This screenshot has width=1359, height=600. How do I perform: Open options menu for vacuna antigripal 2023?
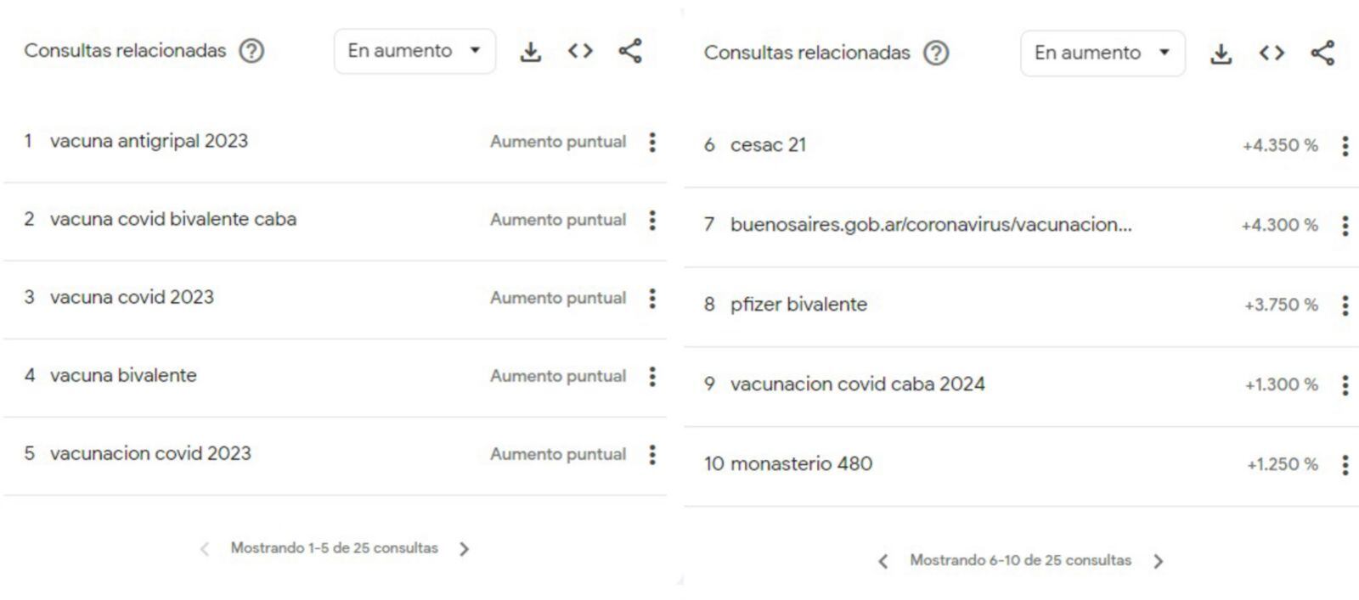[x=652, y=142]
